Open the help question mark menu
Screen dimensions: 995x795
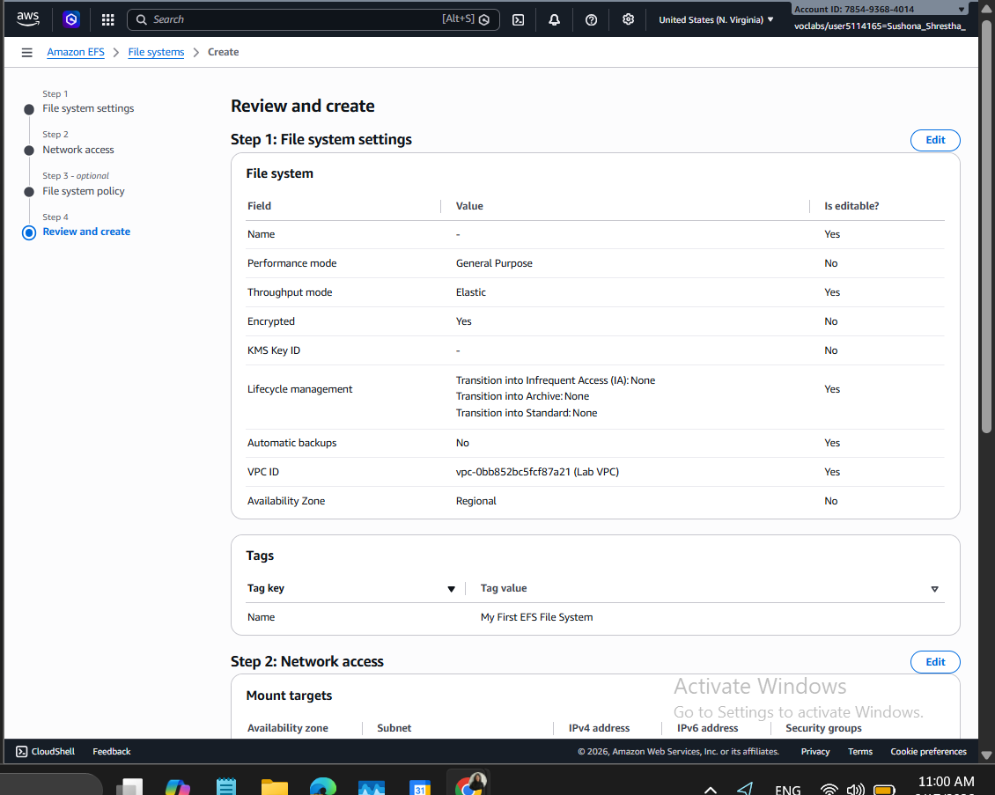click(591, 19)
